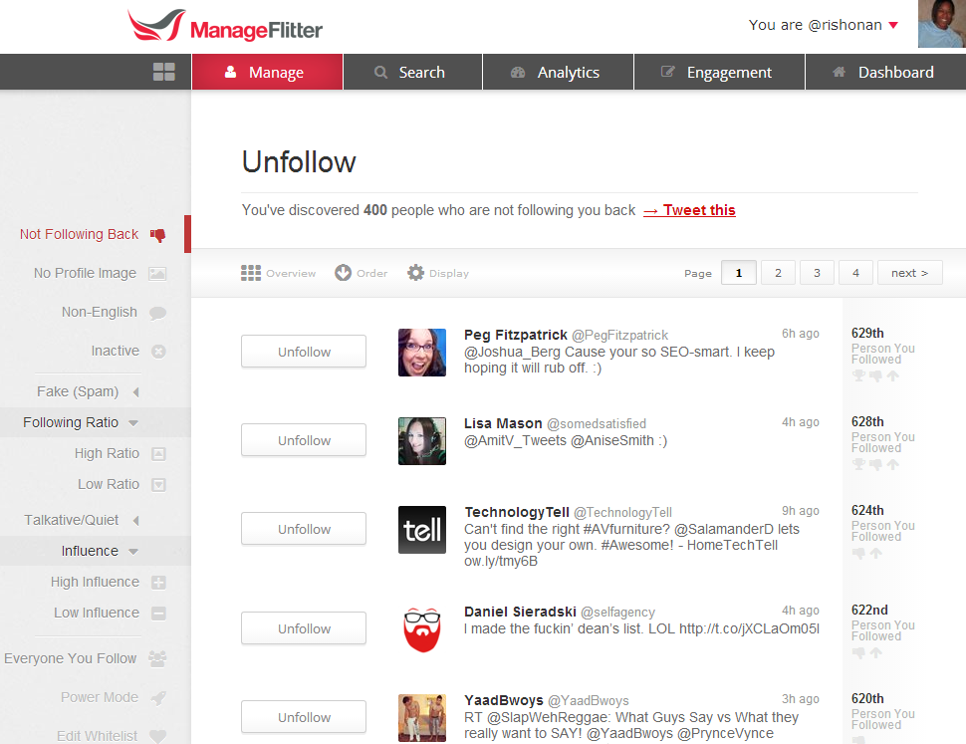Viewport: 966px width, 744px height.
Task: Click up-arrow icon under 628th Person You Followed
Action: [x=892, y=464]
